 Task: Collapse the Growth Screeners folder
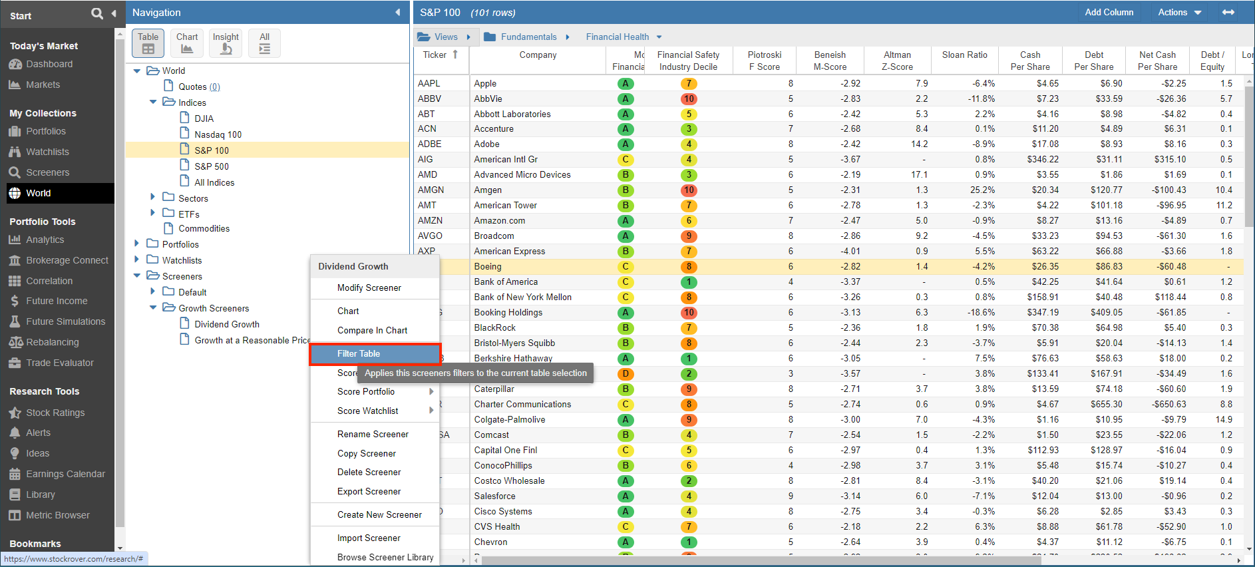153,307
